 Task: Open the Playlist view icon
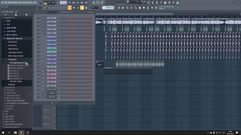pyautogui.click(x=119, y=7)
